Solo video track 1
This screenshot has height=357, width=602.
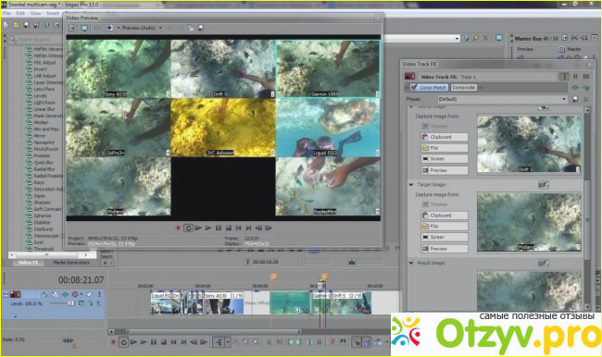pos(99,294)
